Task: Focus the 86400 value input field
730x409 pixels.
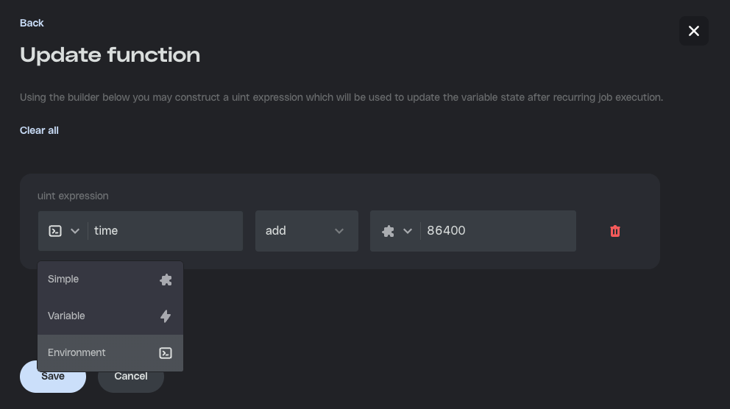Action: click(497, 231)
